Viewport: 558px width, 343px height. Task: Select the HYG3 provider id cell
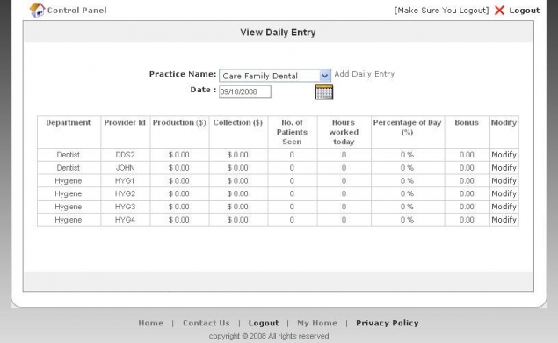pos(126,207)
